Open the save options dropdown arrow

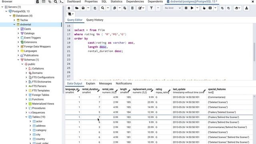click(x=88, y=8)
